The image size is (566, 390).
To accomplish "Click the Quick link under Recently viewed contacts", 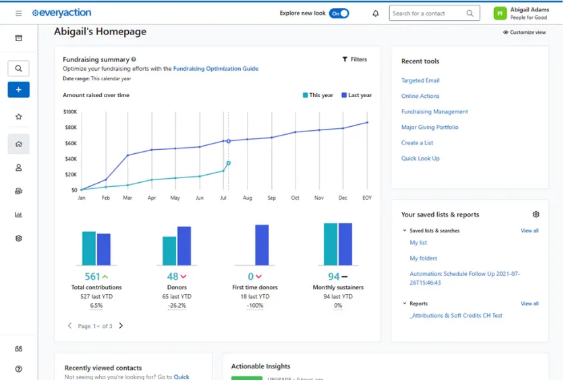I will point(181,377).
